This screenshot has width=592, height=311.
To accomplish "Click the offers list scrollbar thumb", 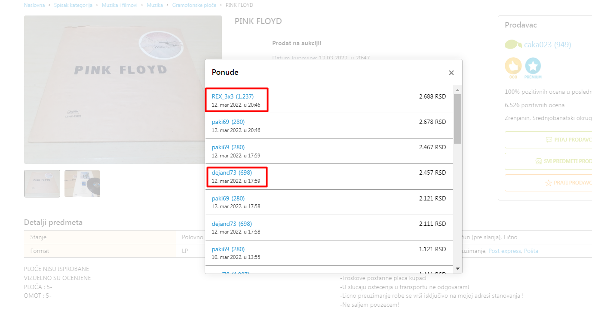I will tap(457, 118).
